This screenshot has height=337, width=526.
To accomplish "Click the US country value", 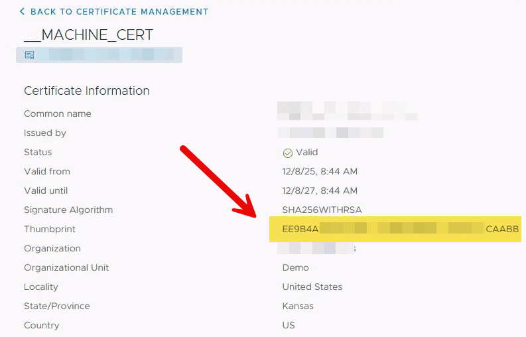I will tap(289, 326).
